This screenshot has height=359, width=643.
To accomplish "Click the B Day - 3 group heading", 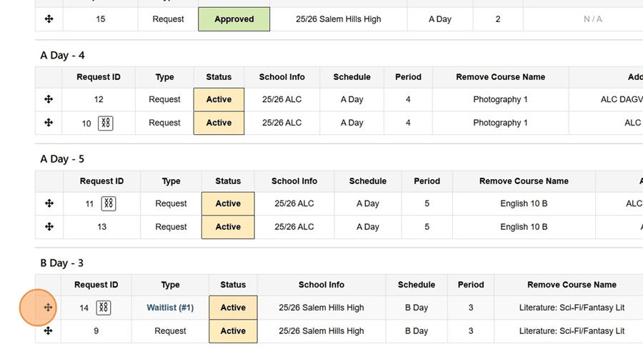I will click(x=62, y=263).
